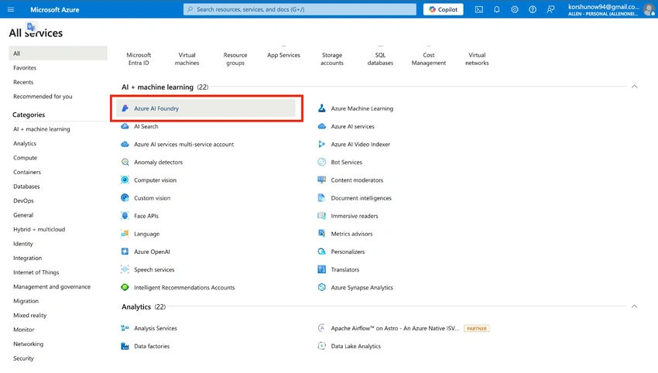This screenshot has width=658, height=373.
Task: Open the portal hamburger menu
Action: 11,9
